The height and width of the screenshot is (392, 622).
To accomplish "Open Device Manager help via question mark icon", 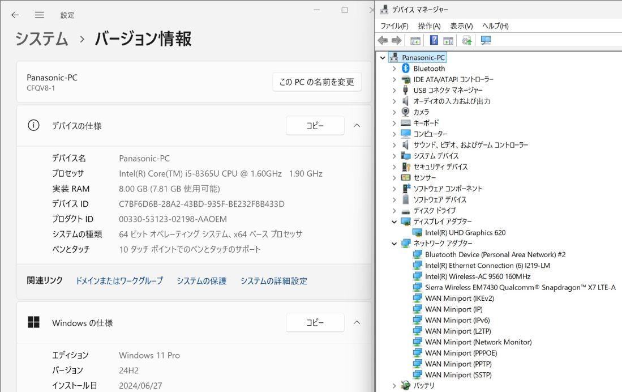I will pos(434,40).
